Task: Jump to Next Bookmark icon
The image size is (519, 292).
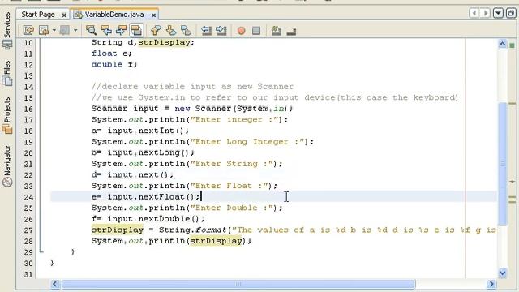Action: tap(171, 31)
